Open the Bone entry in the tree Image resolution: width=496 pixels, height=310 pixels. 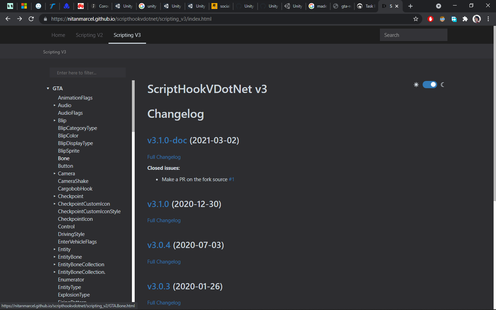pos(64,158)
